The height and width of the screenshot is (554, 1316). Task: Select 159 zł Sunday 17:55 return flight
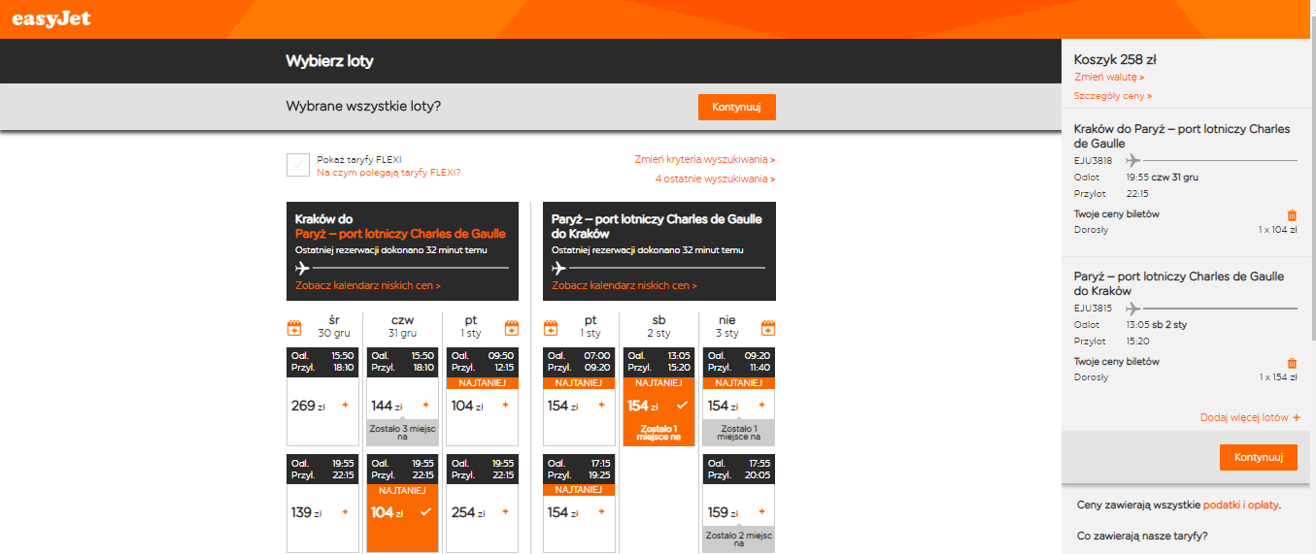pyautogui.click(x=738, y=503)
